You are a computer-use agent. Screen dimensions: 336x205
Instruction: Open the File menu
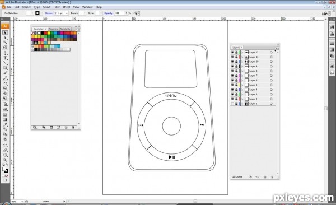pyautogui.click(x=9, y=7)
